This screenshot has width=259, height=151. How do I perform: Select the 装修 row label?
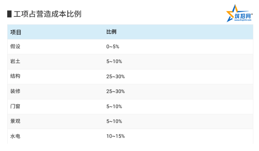click(15, 91)
